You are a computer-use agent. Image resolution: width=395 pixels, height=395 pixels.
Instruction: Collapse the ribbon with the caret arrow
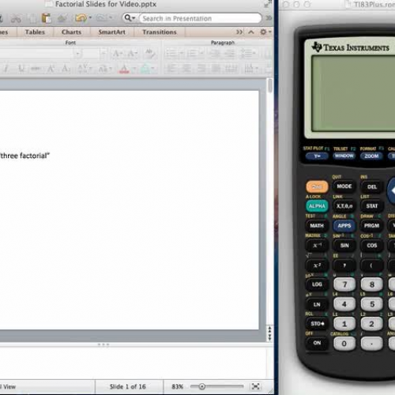click(x=251, y=32)
